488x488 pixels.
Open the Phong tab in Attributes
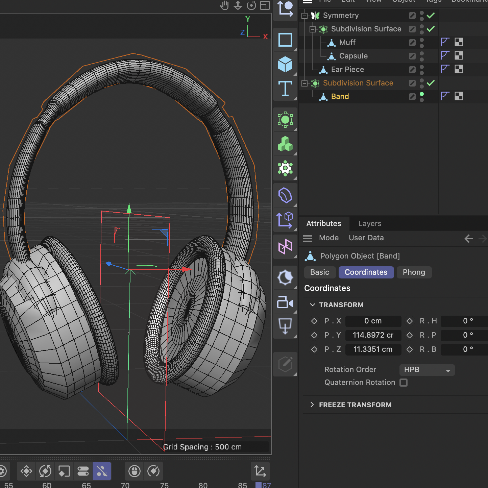(414, 272)
